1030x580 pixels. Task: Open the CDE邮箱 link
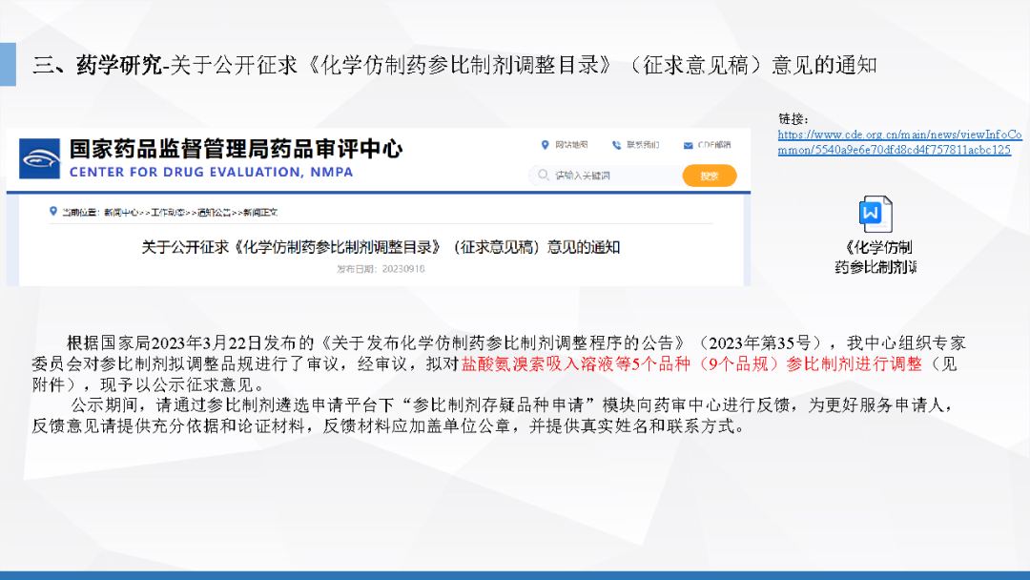(x=713, y=145)
